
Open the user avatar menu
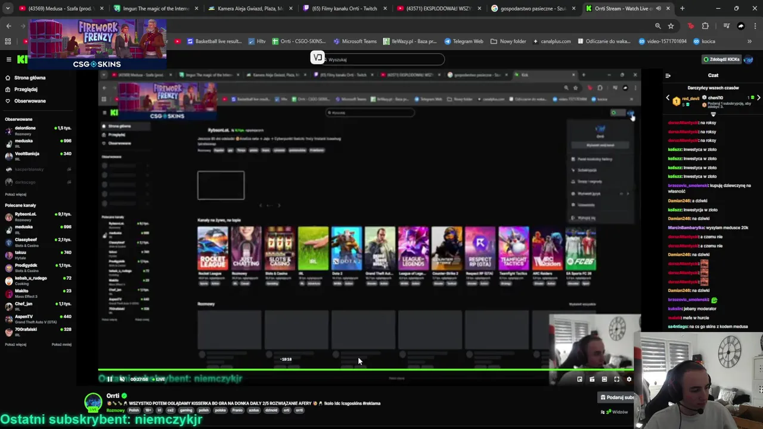tap(749, 60)
